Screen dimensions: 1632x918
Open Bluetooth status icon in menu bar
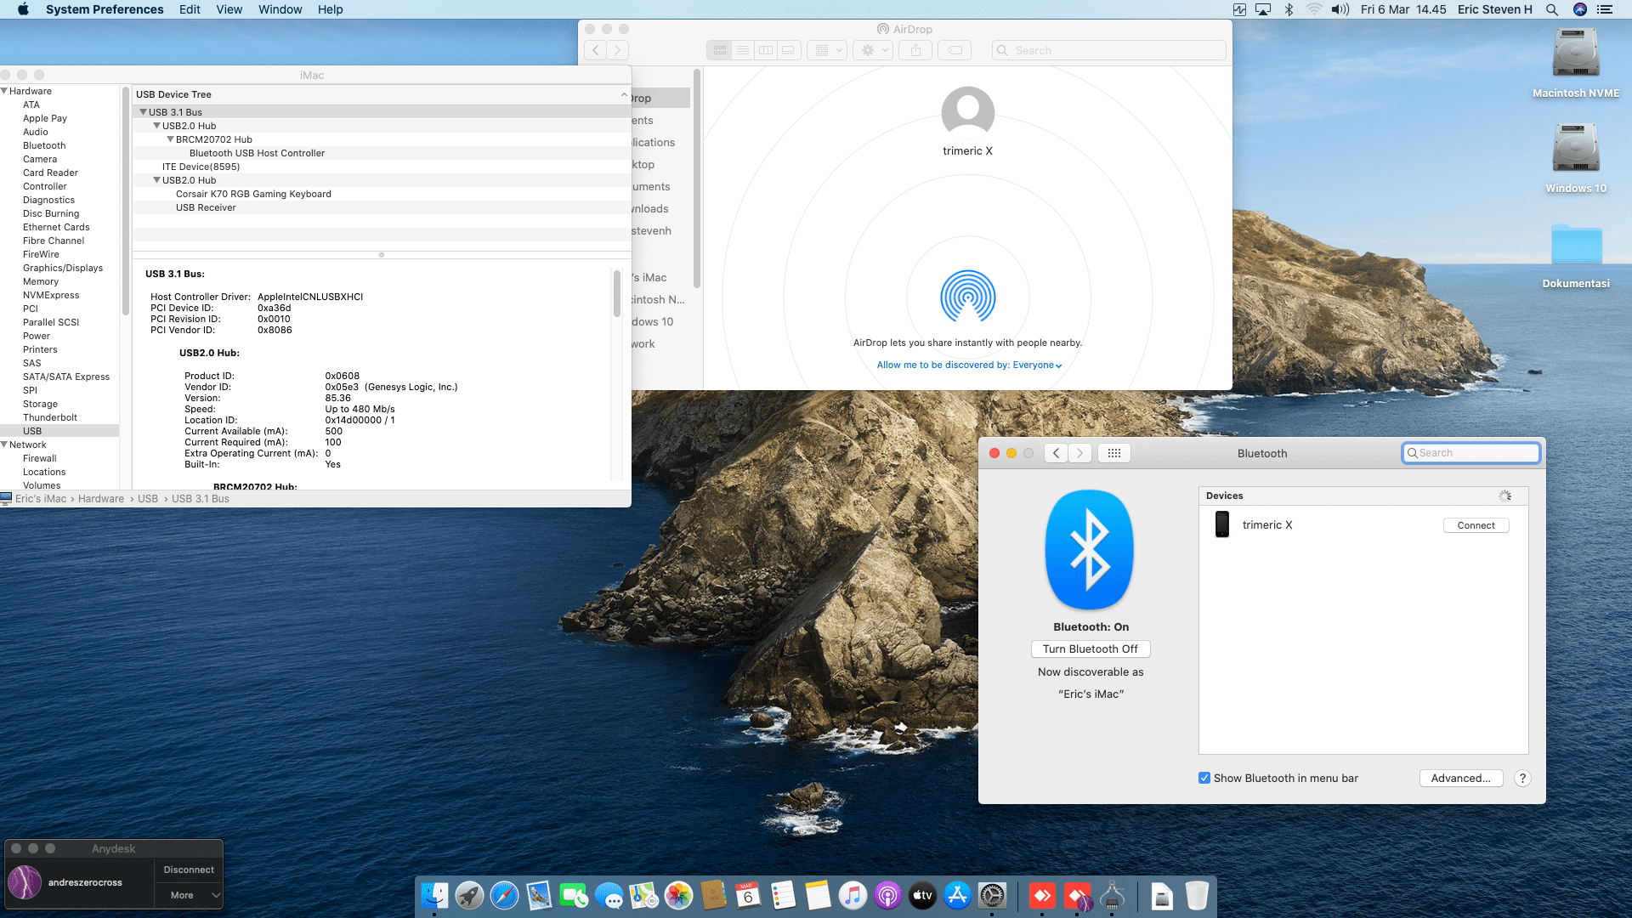point(1289,9)
